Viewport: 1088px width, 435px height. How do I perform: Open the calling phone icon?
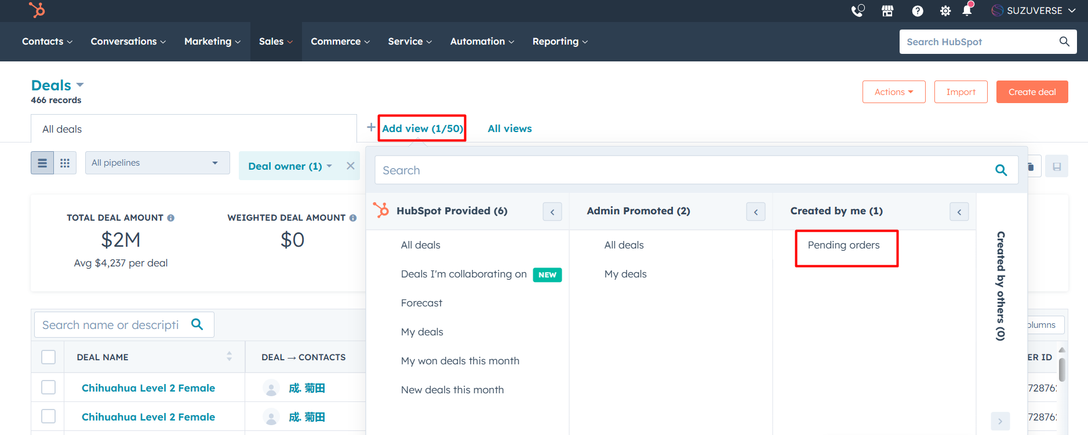[x=857, y=10]
